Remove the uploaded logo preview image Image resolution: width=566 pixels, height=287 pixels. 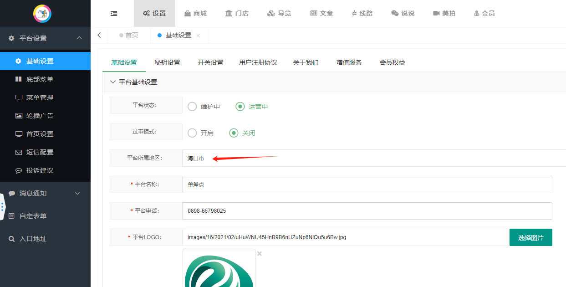[x=260, y=254]
